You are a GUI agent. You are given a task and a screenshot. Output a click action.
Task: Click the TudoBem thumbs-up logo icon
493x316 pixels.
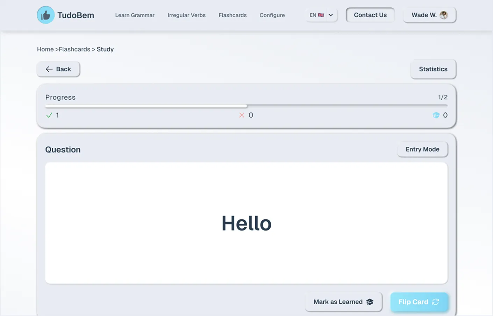pos(45,15)
